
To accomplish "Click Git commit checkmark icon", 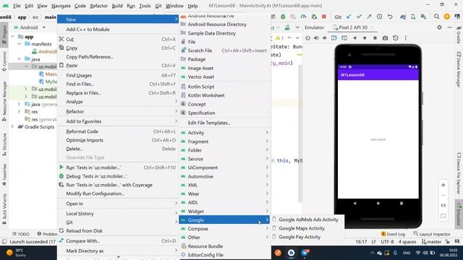I will point(359,17).
